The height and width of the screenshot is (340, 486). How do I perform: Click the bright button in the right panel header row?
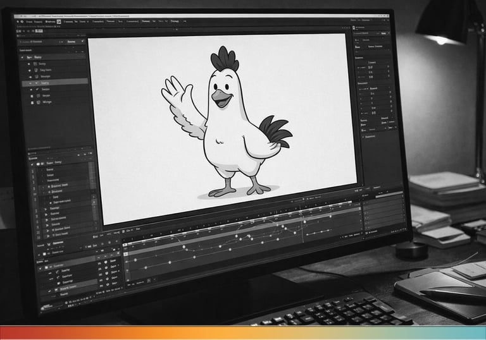coord(383,33)
